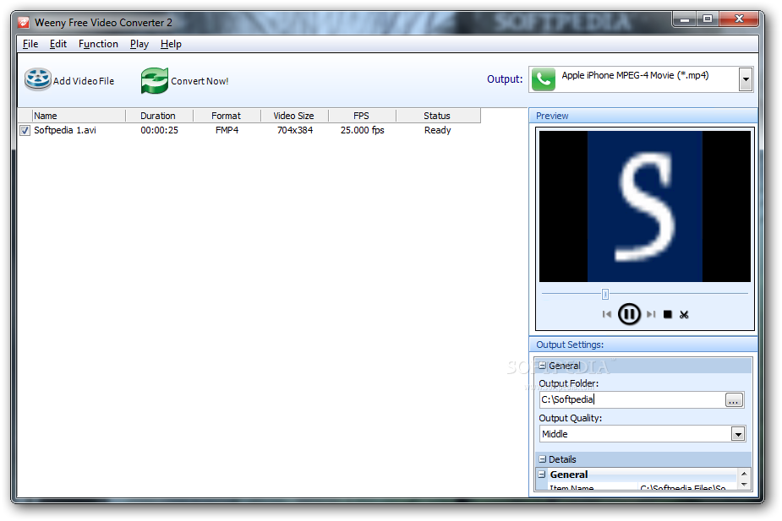
Task: Collapse the General output settings section
Action: (543, 366)
